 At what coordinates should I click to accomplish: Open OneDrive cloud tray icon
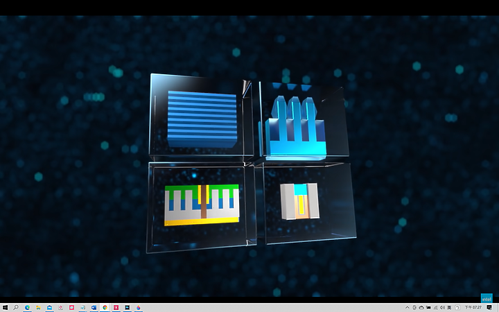pos(421,308)
